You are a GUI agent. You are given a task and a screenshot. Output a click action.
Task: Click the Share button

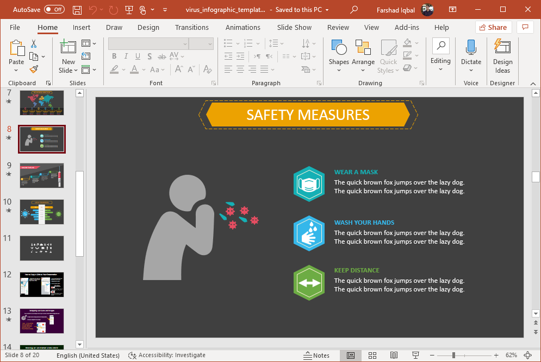click(493, 28)
